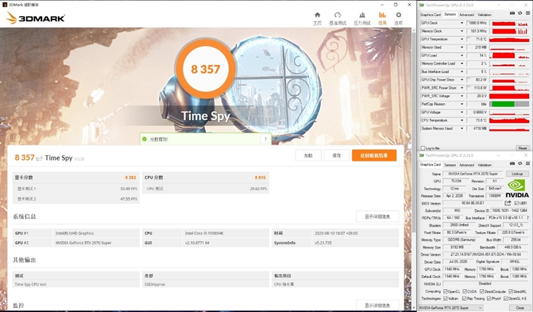533x312 pixels.
Task: Open hamburger menu in GPU-Z Sensors window
Action: pyautogui.click(x=528, y=13)
